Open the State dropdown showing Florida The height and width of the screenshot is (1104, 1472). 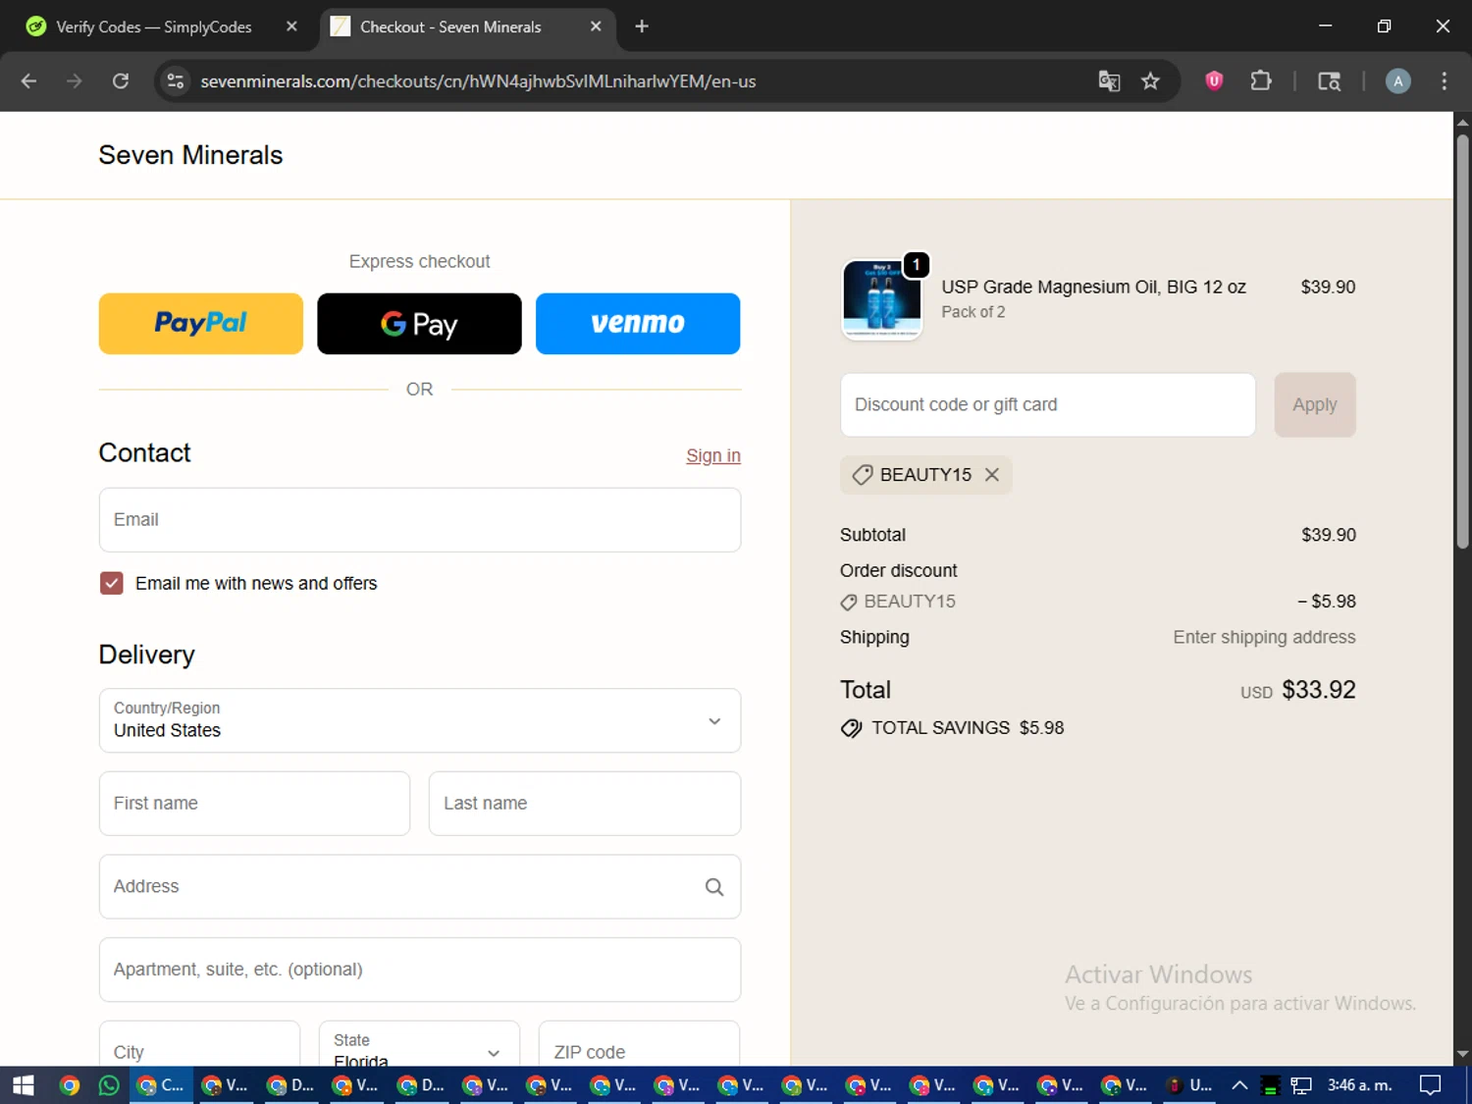click(419, 1043)
